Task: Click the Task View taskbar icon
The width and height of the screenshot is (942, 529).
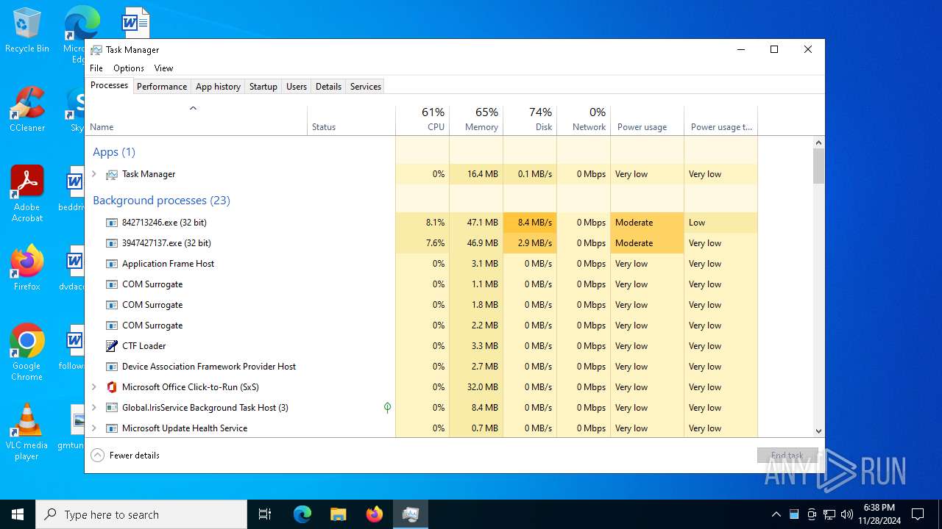Action: 265,514
